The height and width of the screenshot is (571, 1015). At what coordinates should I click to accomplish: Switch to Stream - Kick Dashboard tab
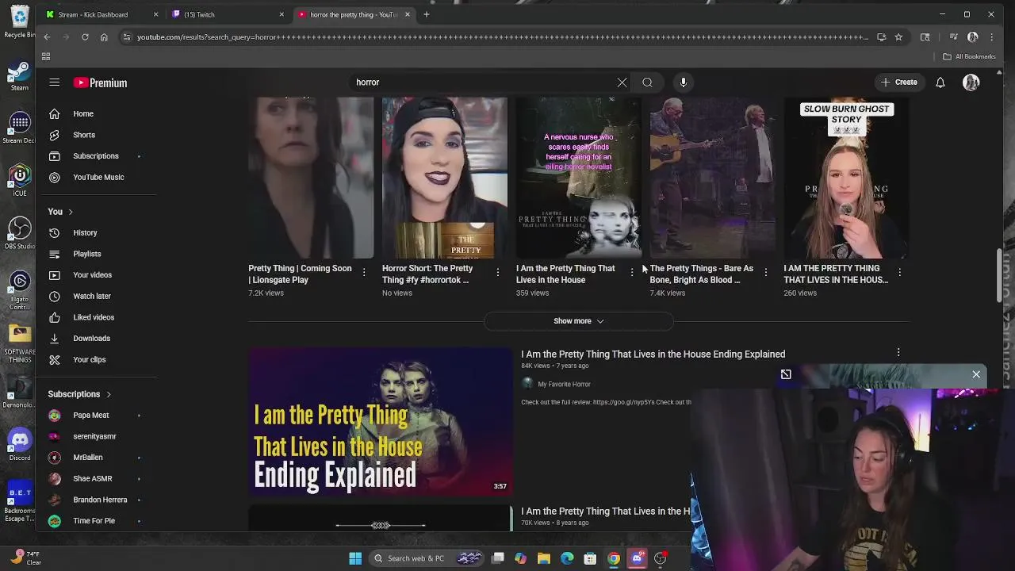click(101, 14)
